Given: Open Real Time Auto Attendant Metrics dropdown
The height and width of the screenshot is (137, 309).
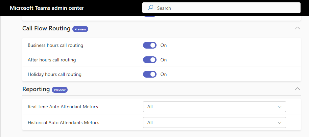Looking at the screenshot, I should [214, 107].
